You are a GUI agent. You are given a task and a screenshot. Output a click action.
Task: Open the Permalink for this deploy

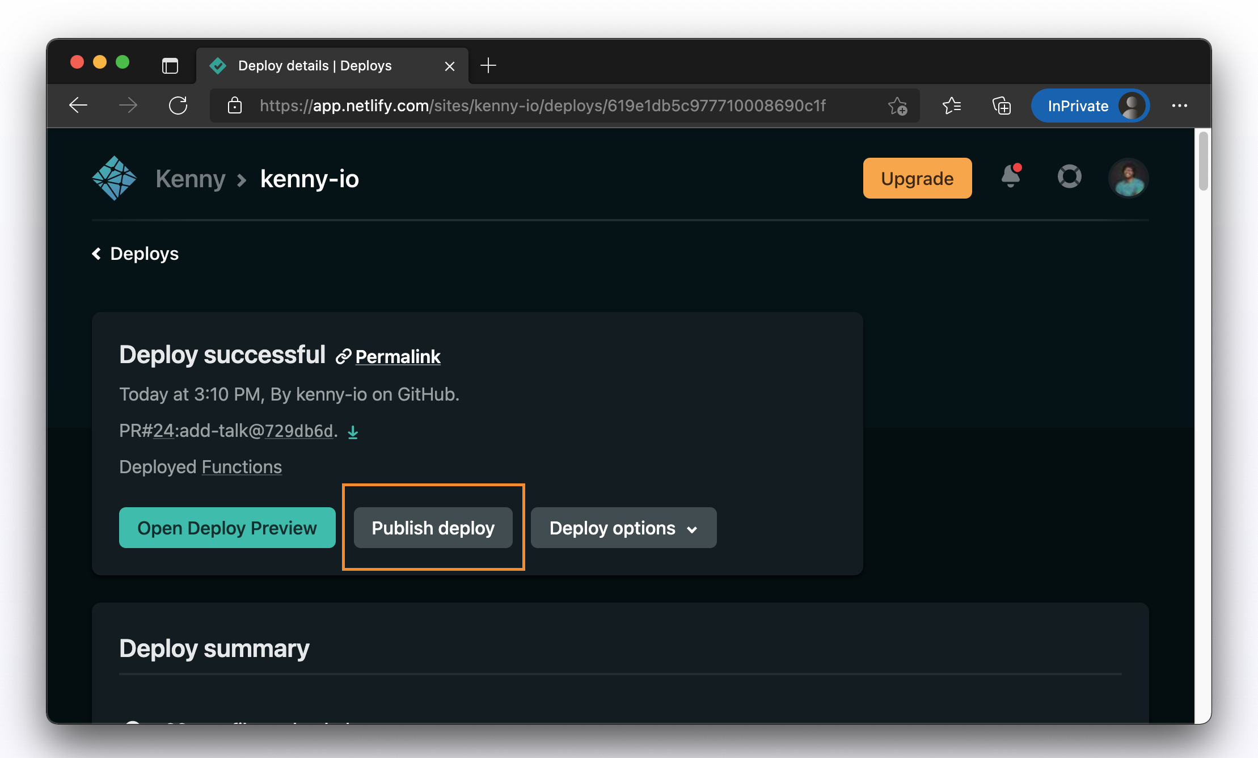[398, 356]
